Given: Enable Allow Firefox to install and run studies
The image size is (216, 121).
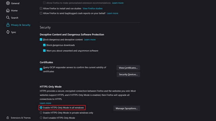Looking at the screenshot, I should click(41, 8).
